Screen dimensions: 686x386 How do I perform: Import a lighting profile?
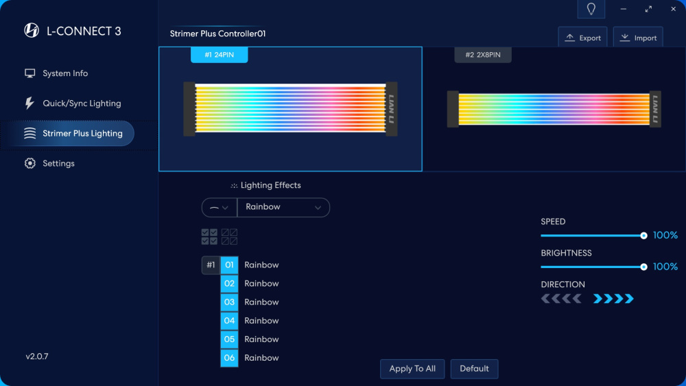pyautogui.click(x=638, y=38)
